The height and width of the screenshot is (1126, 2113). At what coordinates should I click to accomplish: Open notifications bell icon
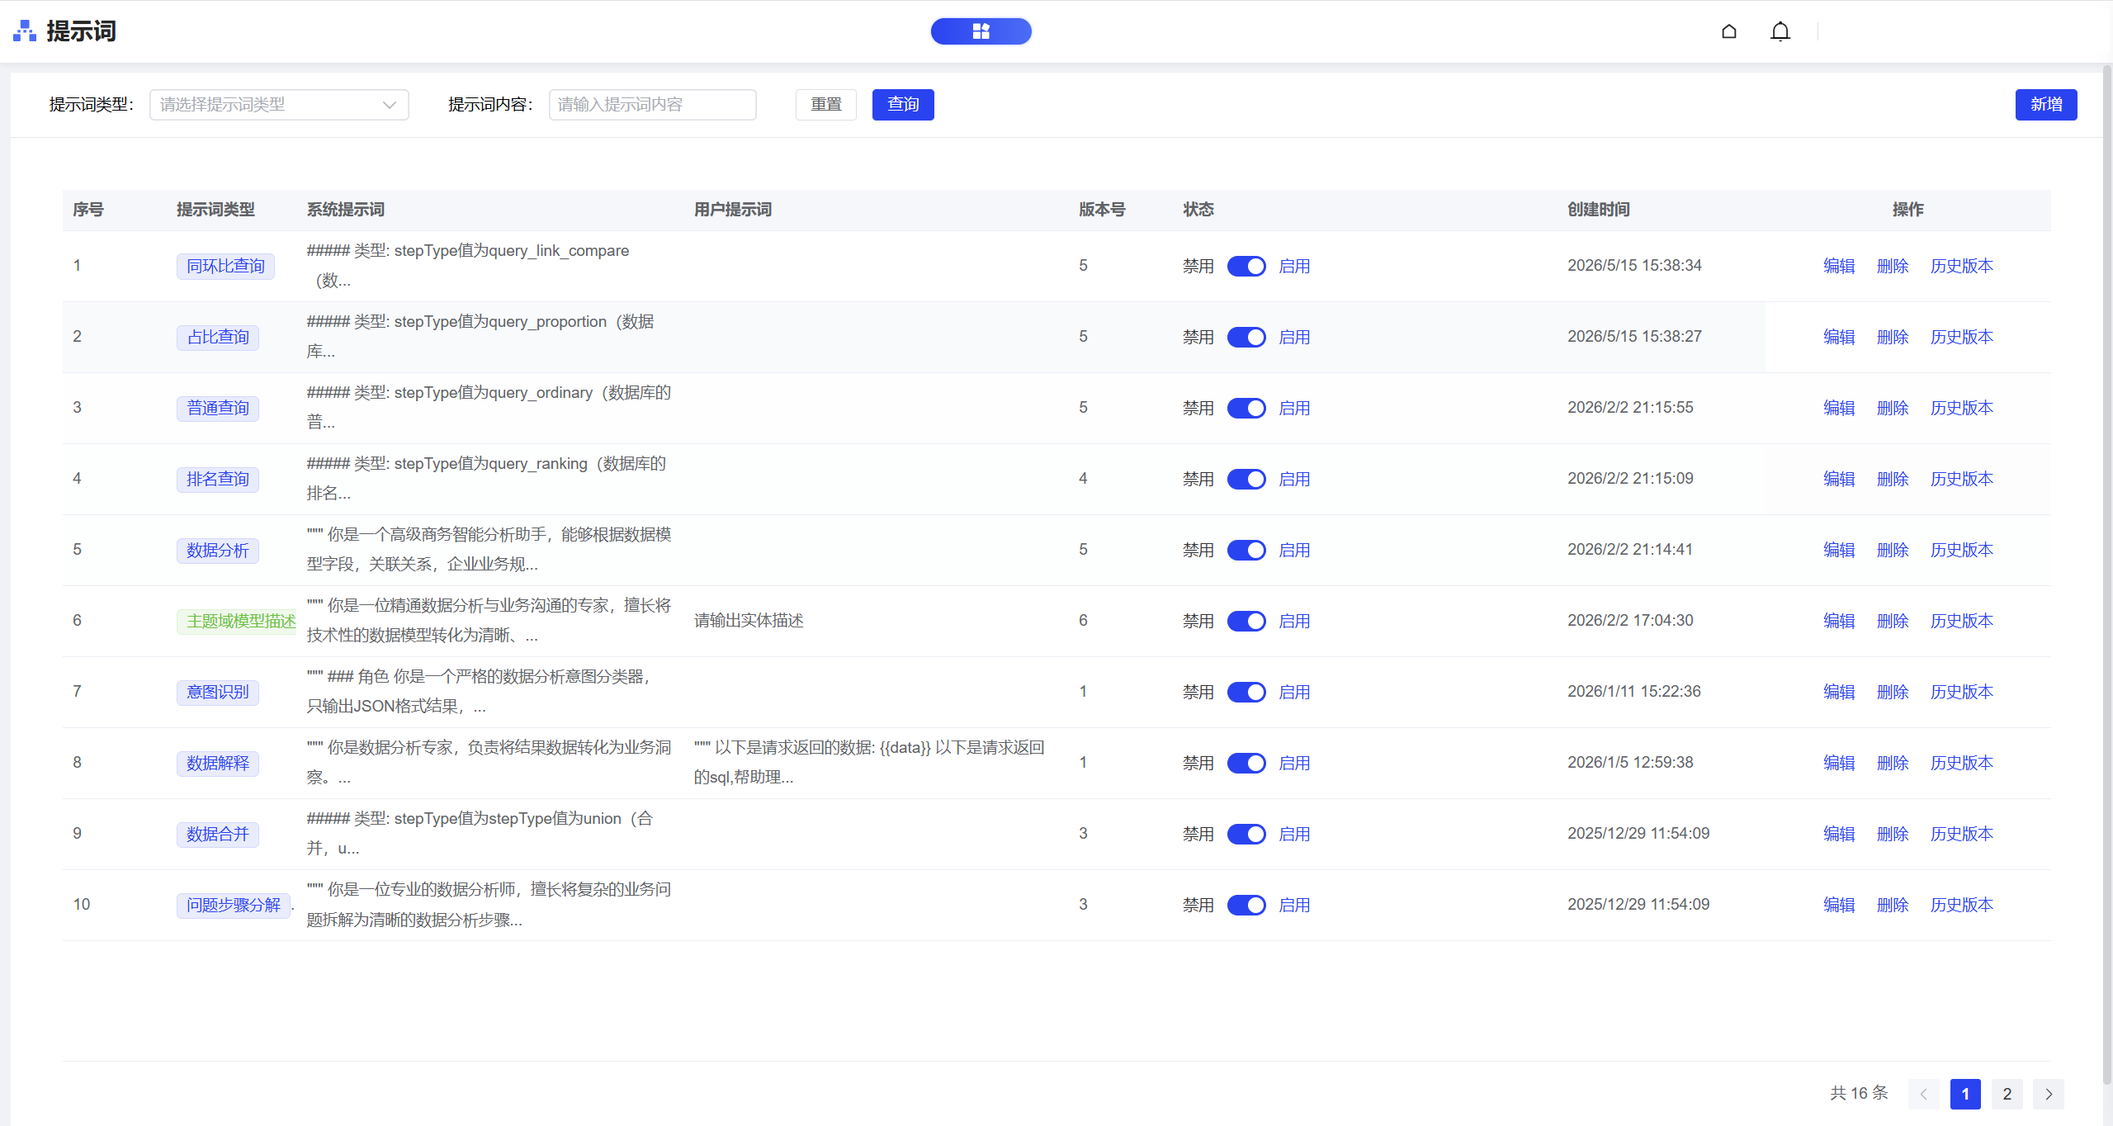(1780, 31)
